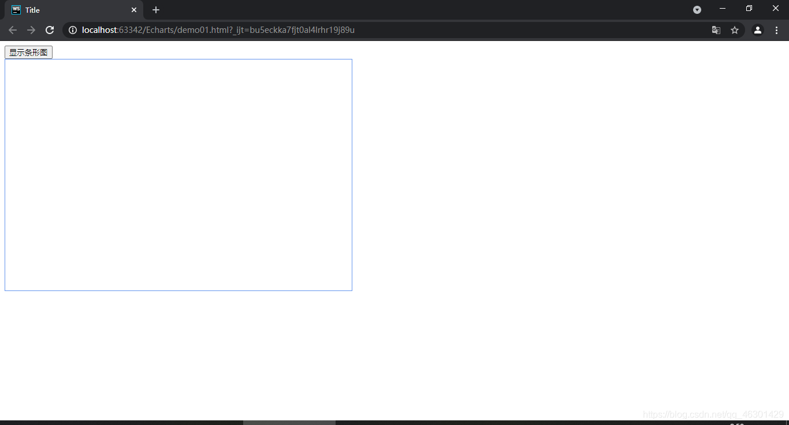This screenshot has height=425, width=789.
Task: Click the 显示条形图 button
Action: point(28,53)
